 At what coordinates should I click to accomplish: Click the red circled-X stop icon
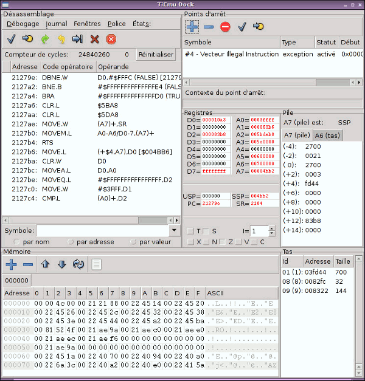tap(111, 39)
